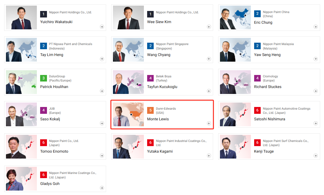Expand Wee Siew Kim card plus icon
The height and width of the screenshot is (195, 324).
(209, 27)
